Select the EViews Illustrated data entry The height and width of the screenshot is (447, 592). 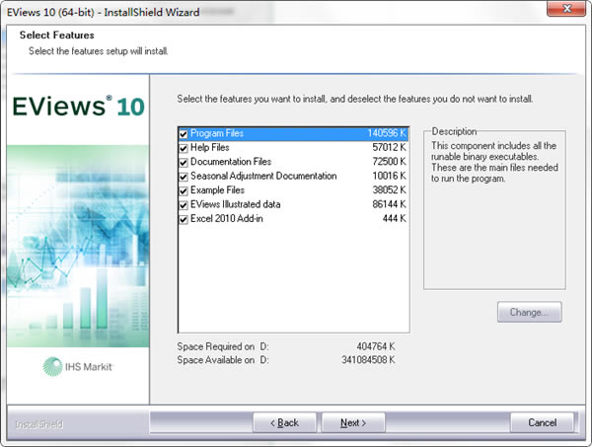click(x=237, y=204)
